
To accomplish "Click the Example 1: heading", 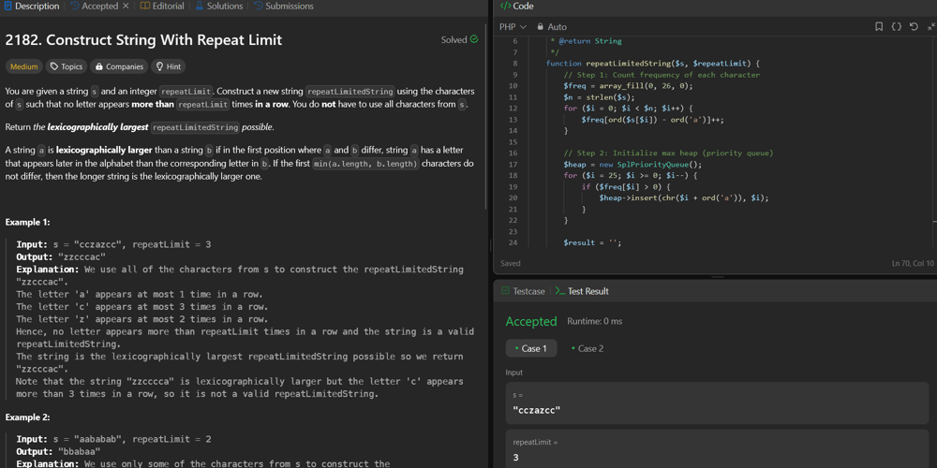I will (x=27, y=222).
